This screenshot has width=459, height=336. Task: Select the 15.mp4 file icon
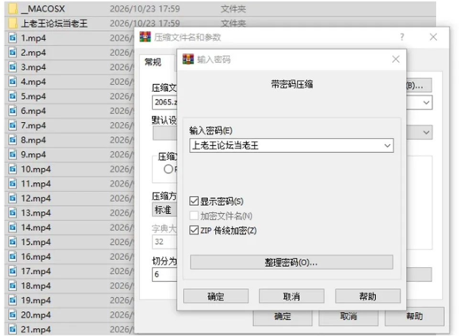coord(12,242)
